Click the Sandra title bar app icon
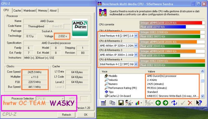The image size is (208, 119). (x=100, y=4)
